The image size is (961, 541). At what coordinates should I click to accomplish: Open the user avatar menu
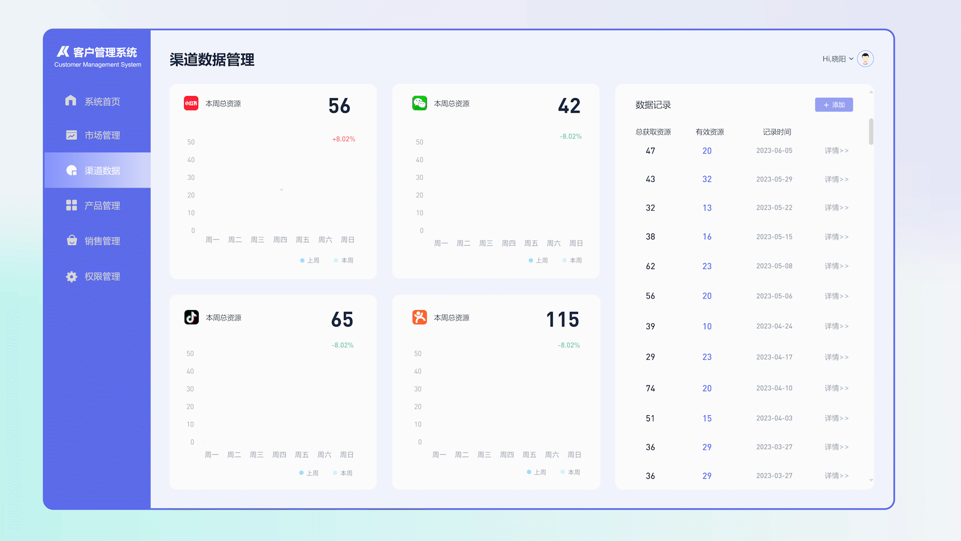point(865,58)
